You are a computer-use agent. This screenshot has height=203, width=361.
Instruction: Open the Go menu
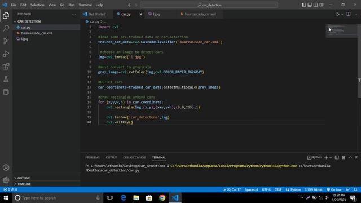pyautogui.click(x=62, y=5)
